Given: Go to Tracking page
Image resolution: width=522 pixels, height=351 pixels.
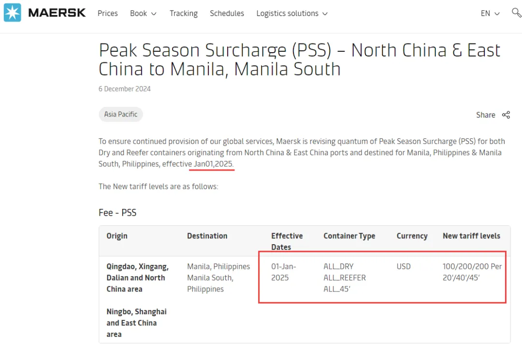Looking at the screenshot, I should (x=184, y=14).
